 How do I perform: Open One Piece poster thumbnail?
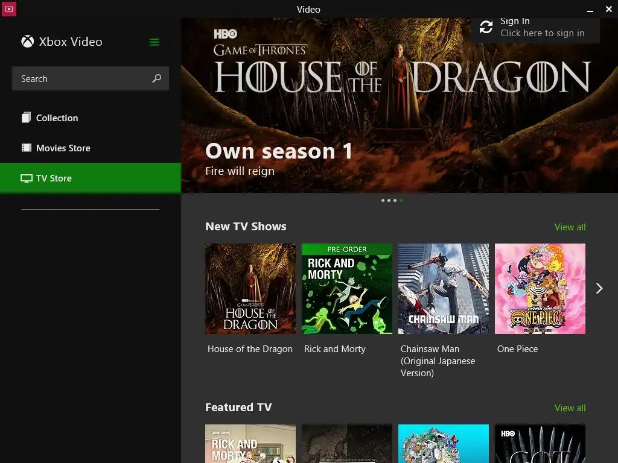540,289
